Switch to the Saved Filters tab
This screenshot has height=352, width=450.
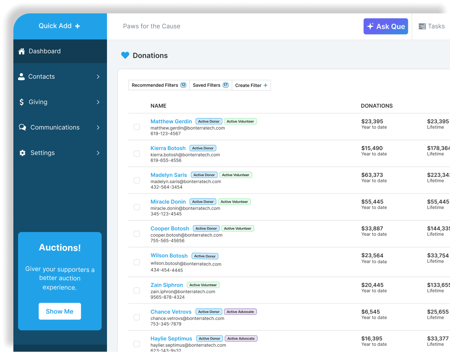point(210,85)
